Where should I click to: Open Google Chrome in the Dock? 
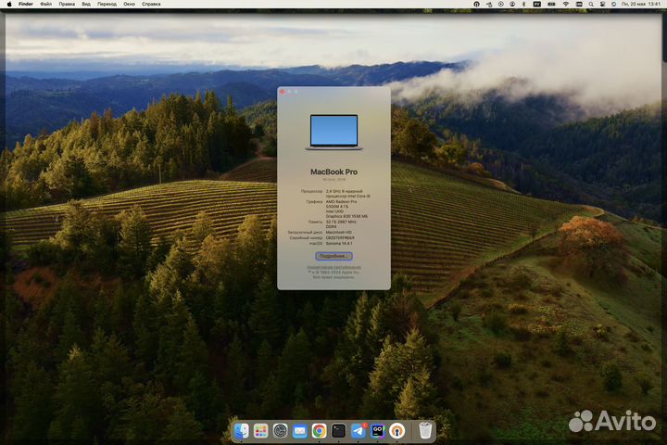click(x=319, y=431)
